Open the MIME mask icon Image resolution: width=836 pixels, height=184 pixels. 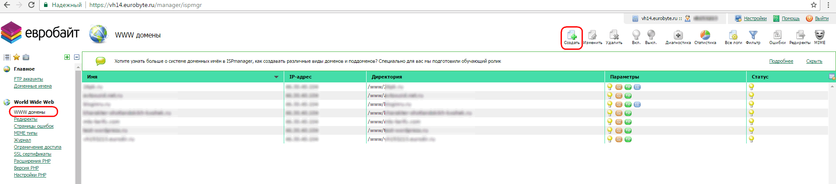point(819,36)
